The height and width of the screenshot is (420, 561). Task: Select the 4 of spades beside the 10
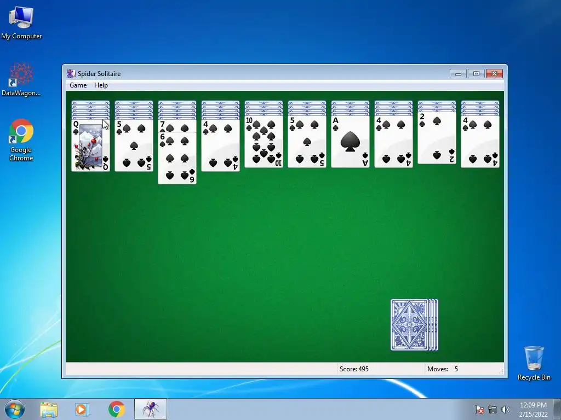pyautogui.click(x=220, y=145)
